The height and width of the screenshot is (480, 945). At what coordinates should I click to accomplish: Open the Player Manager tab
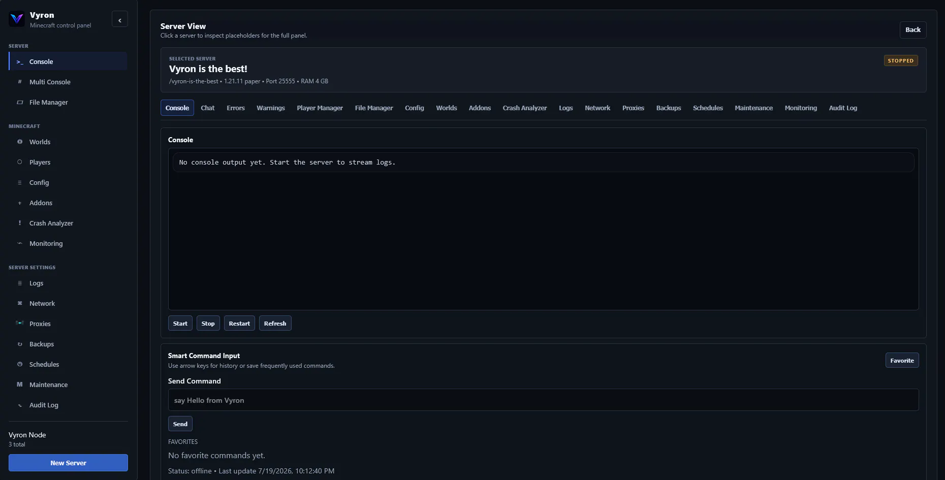tap(320, 108)
